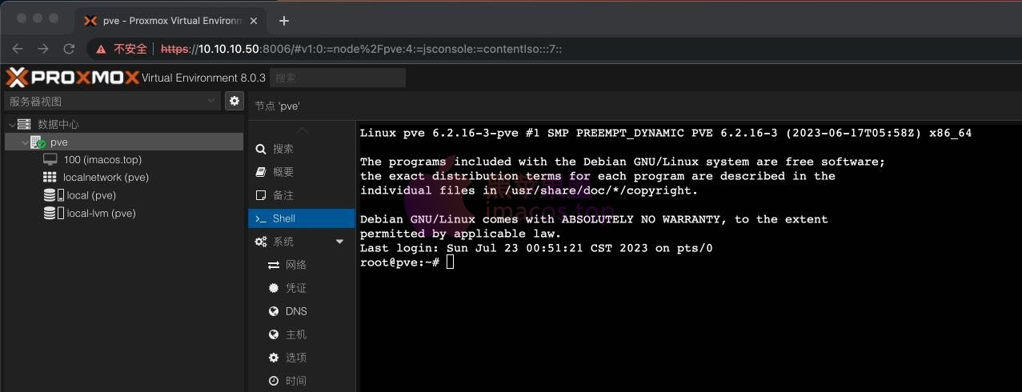1022x392 pixels.
Task: Select VM 100 (imacos.top)
Action: 102,160
